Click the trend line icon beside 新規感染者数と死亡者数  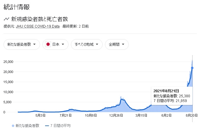7,19
